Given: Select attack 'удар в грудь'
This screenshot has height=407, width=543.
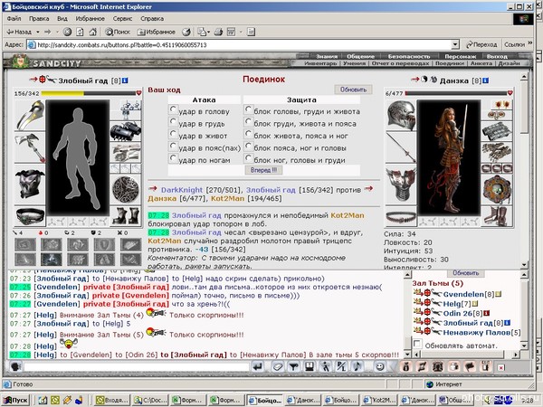Looking at the screenshot, I should point(173,121).
